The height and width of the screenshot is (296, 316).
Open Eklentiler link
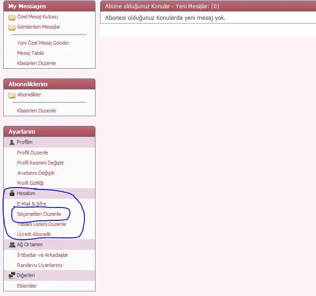point(27,286)
